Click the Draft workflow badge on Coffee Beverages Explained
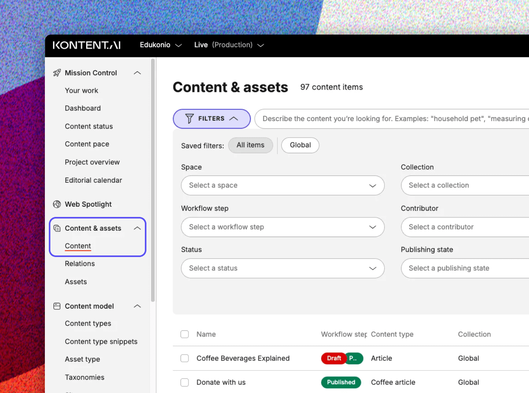Viewport: 529px width, 393px height. pyautogui.click(x=333, y=358)
